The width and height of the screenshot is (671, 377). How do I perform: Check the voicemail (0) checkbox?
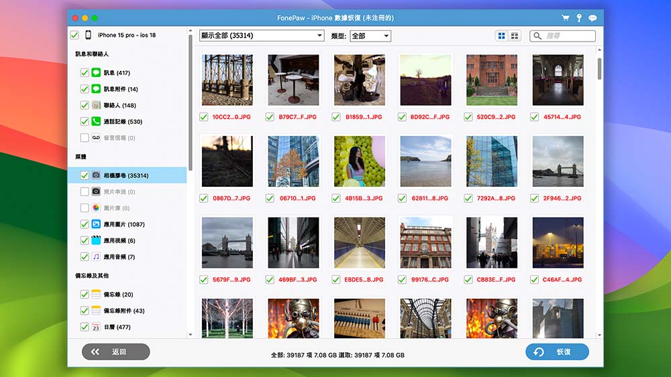pyautogui.click(x=85, y=137)
